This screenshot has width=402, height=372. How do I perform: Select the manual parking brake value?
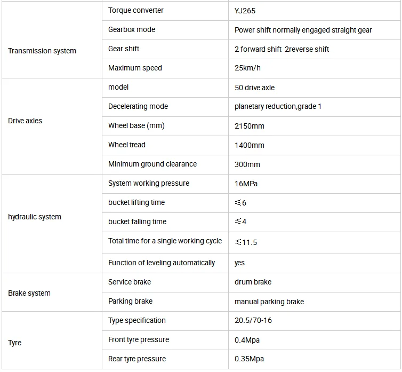269,302
